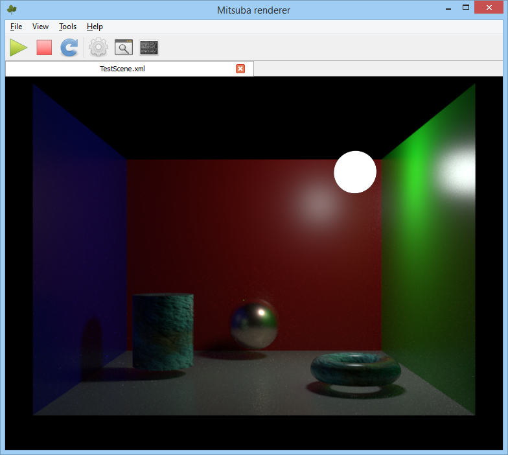The height and width of the screenshot is (455, 508).
Task: Click the Mitsuba leaf application icon
Action: [x=12, y=10]
